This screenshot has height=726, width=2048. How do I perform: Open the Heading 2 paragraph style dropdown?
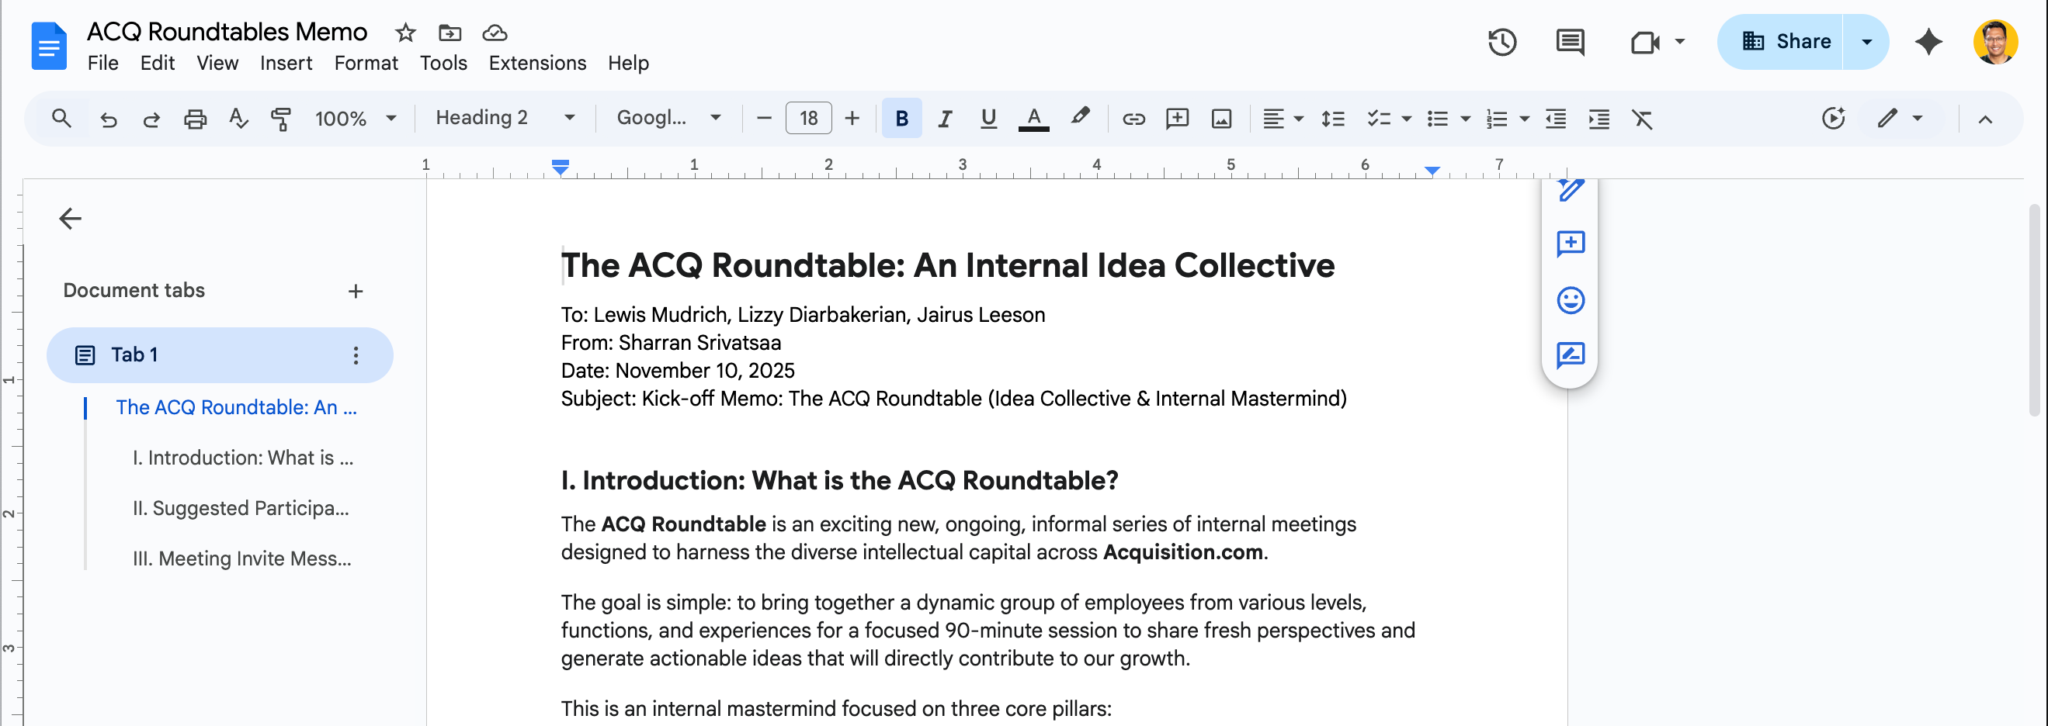point(505,119)
